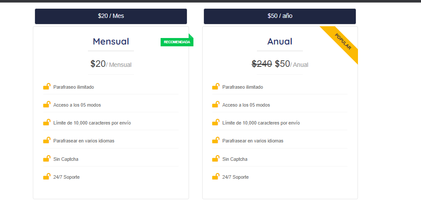Viewport: 421px width, 208px height.
Task: Click Mensual plan's Parafrasear en varios idiomas text
Action: (x=84, y=141)
